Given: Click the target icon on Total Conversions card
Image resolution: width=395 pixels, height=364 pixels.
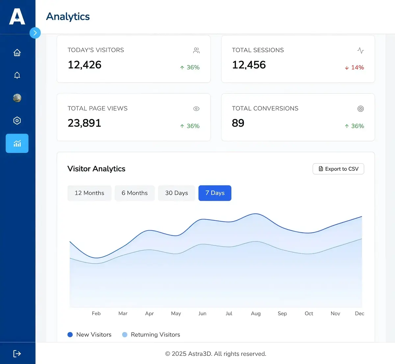Looking at the screenshot, I should point(360,109).
